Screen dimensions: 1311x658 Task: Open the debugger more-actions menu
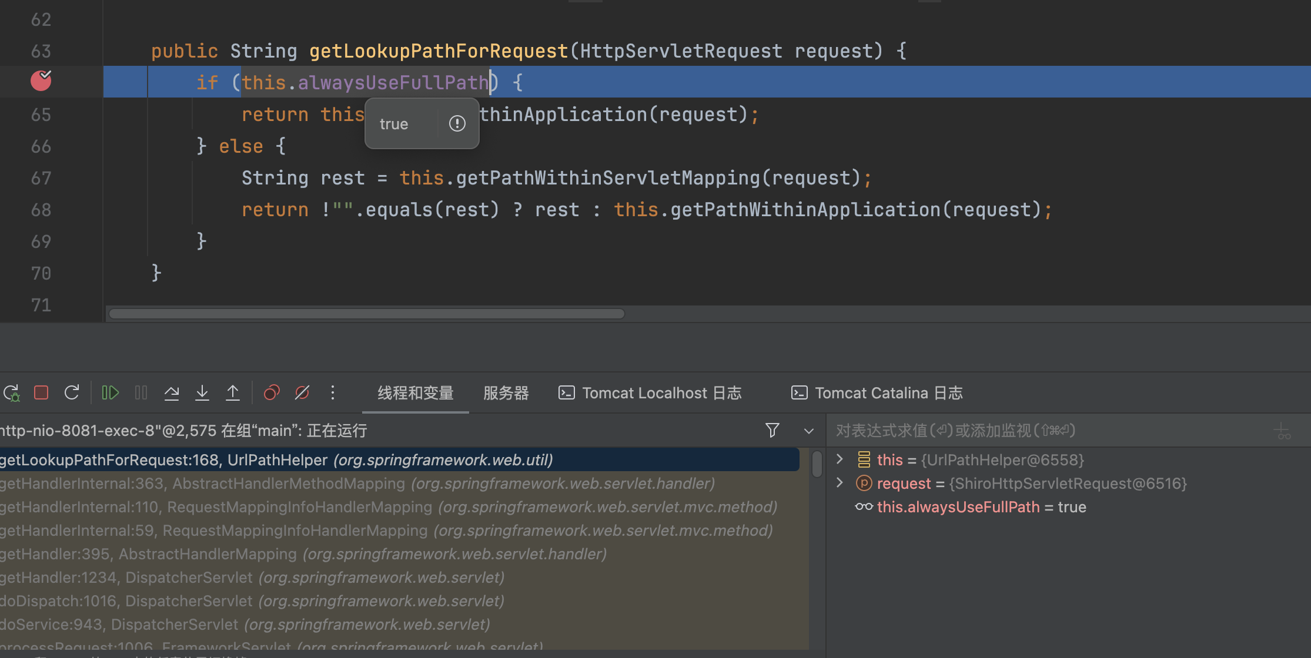333,392
